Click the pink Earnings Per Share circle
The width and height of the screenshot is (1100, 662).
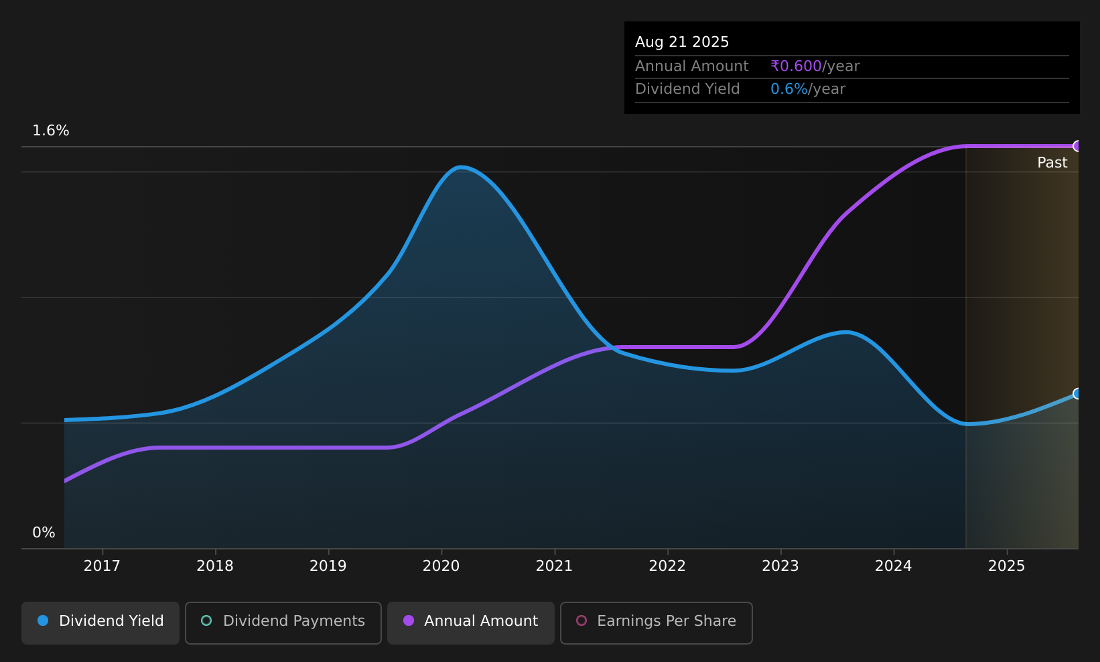pyautogui.click(x=581, y=620)
